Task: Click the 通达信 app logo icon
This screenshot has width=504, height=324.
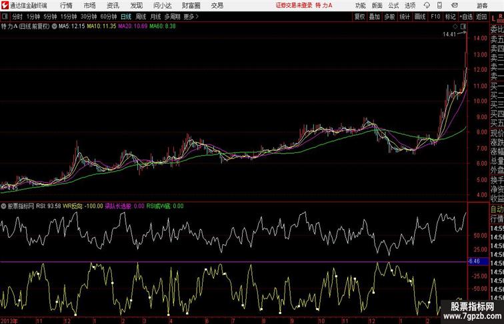Action: pyautogui.click(x=5, y=5)
